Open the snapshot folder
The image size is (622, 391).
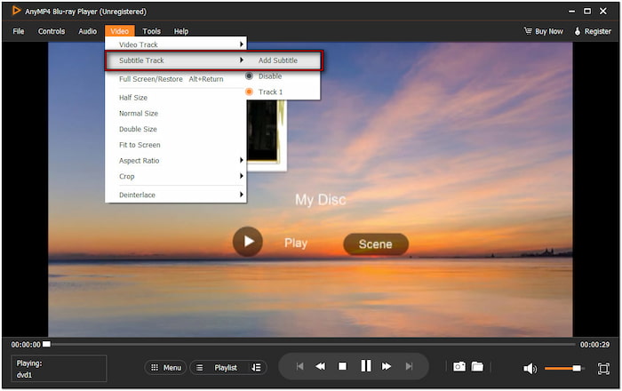click(x=477, y=366)
